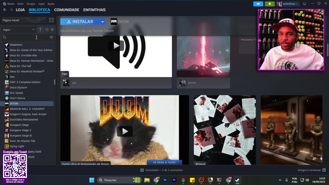329x185 pixels.
Task: Filter ready-to-play games with the play icon
Action: click(52, 30)
